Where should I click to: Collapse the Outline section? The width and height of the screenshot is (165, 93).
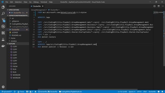(x=12, y=44)
